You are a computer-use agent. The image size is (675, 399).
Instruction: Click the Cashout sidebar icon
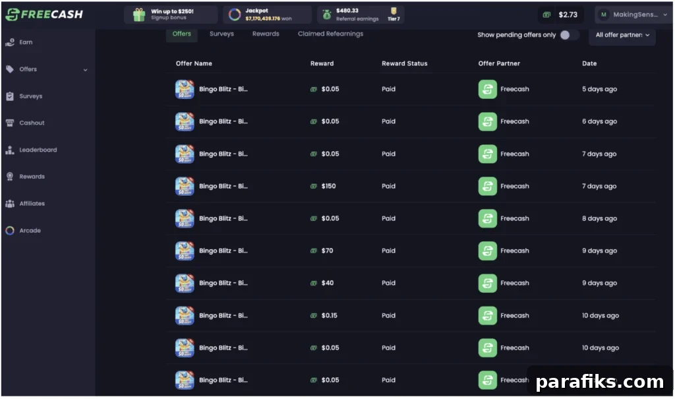(x=10, y=123)
